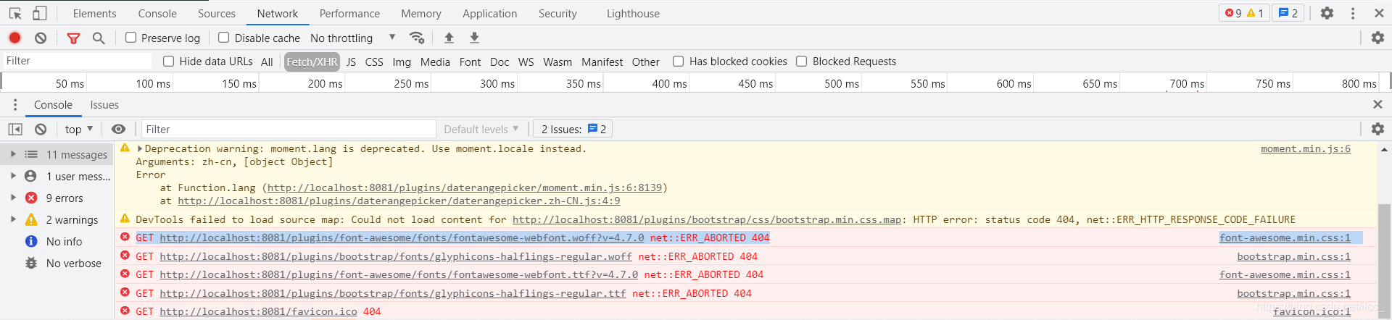Click the import HAR upload arrow icon

449,38
